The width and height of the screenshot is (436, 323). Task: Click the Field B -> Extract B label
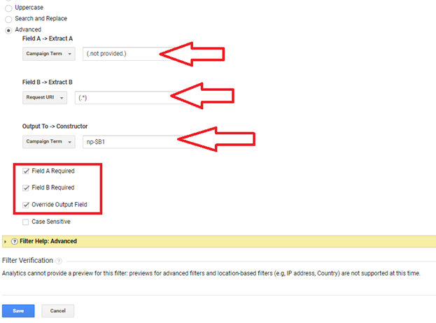pyautogui.click(x=48, y=82)
